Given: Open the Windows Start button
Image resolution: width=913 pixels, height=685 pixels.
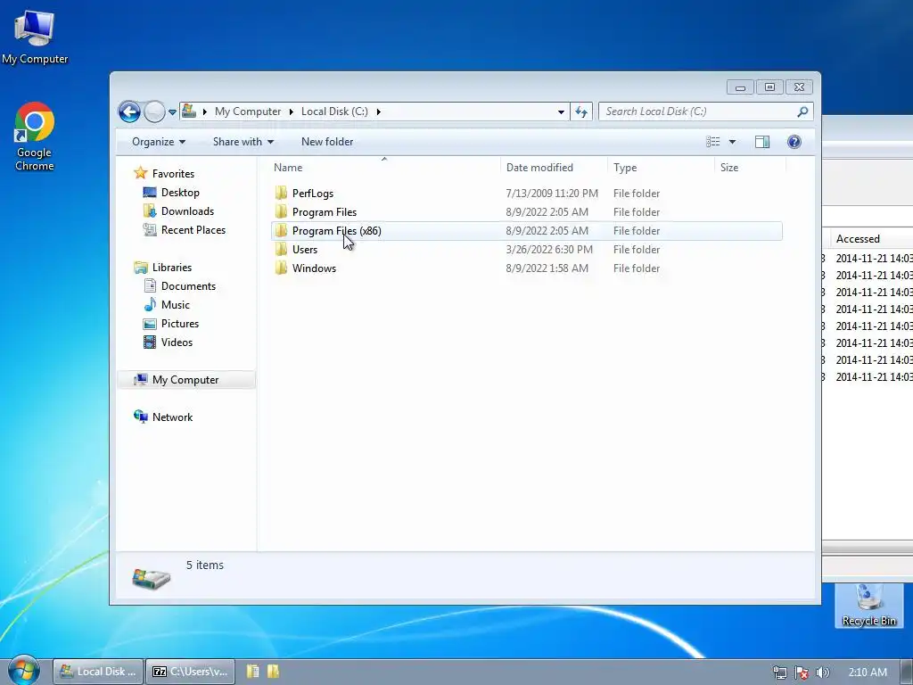Looking at the screenshot, I should [23, 671].
